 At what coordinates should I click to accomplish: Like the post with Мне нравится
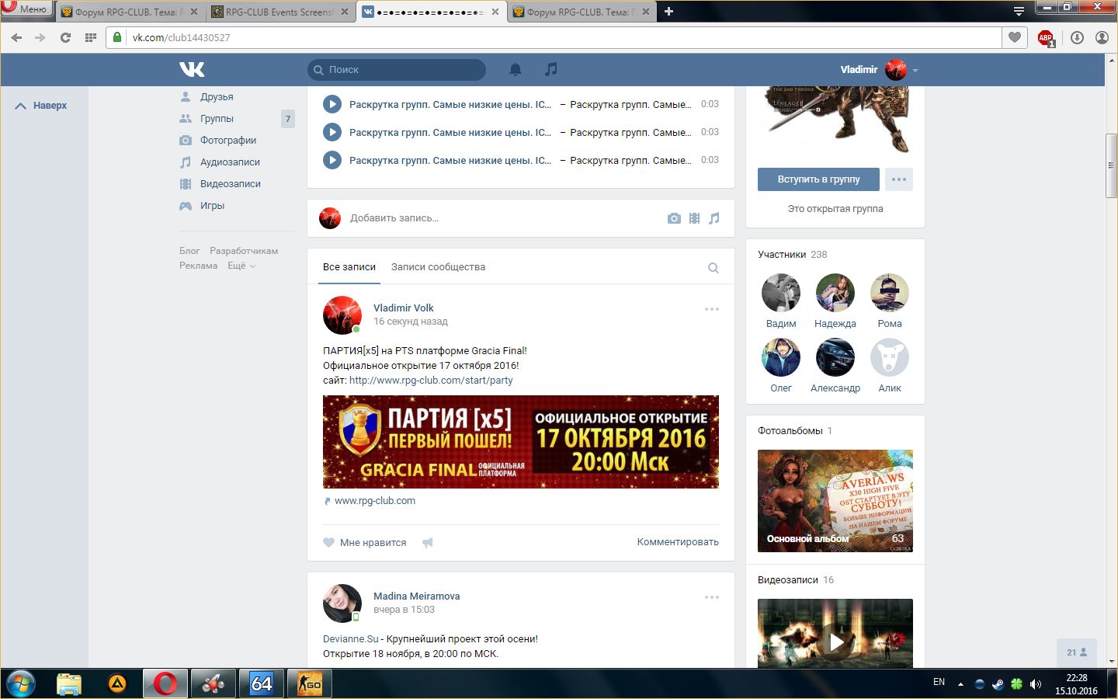(365, 542)
